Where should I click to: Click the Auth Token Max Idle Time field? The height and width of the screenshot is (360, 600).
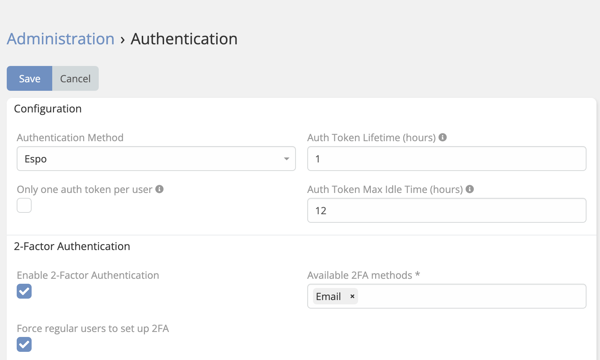pyautogui.click(x=447, y=210)
